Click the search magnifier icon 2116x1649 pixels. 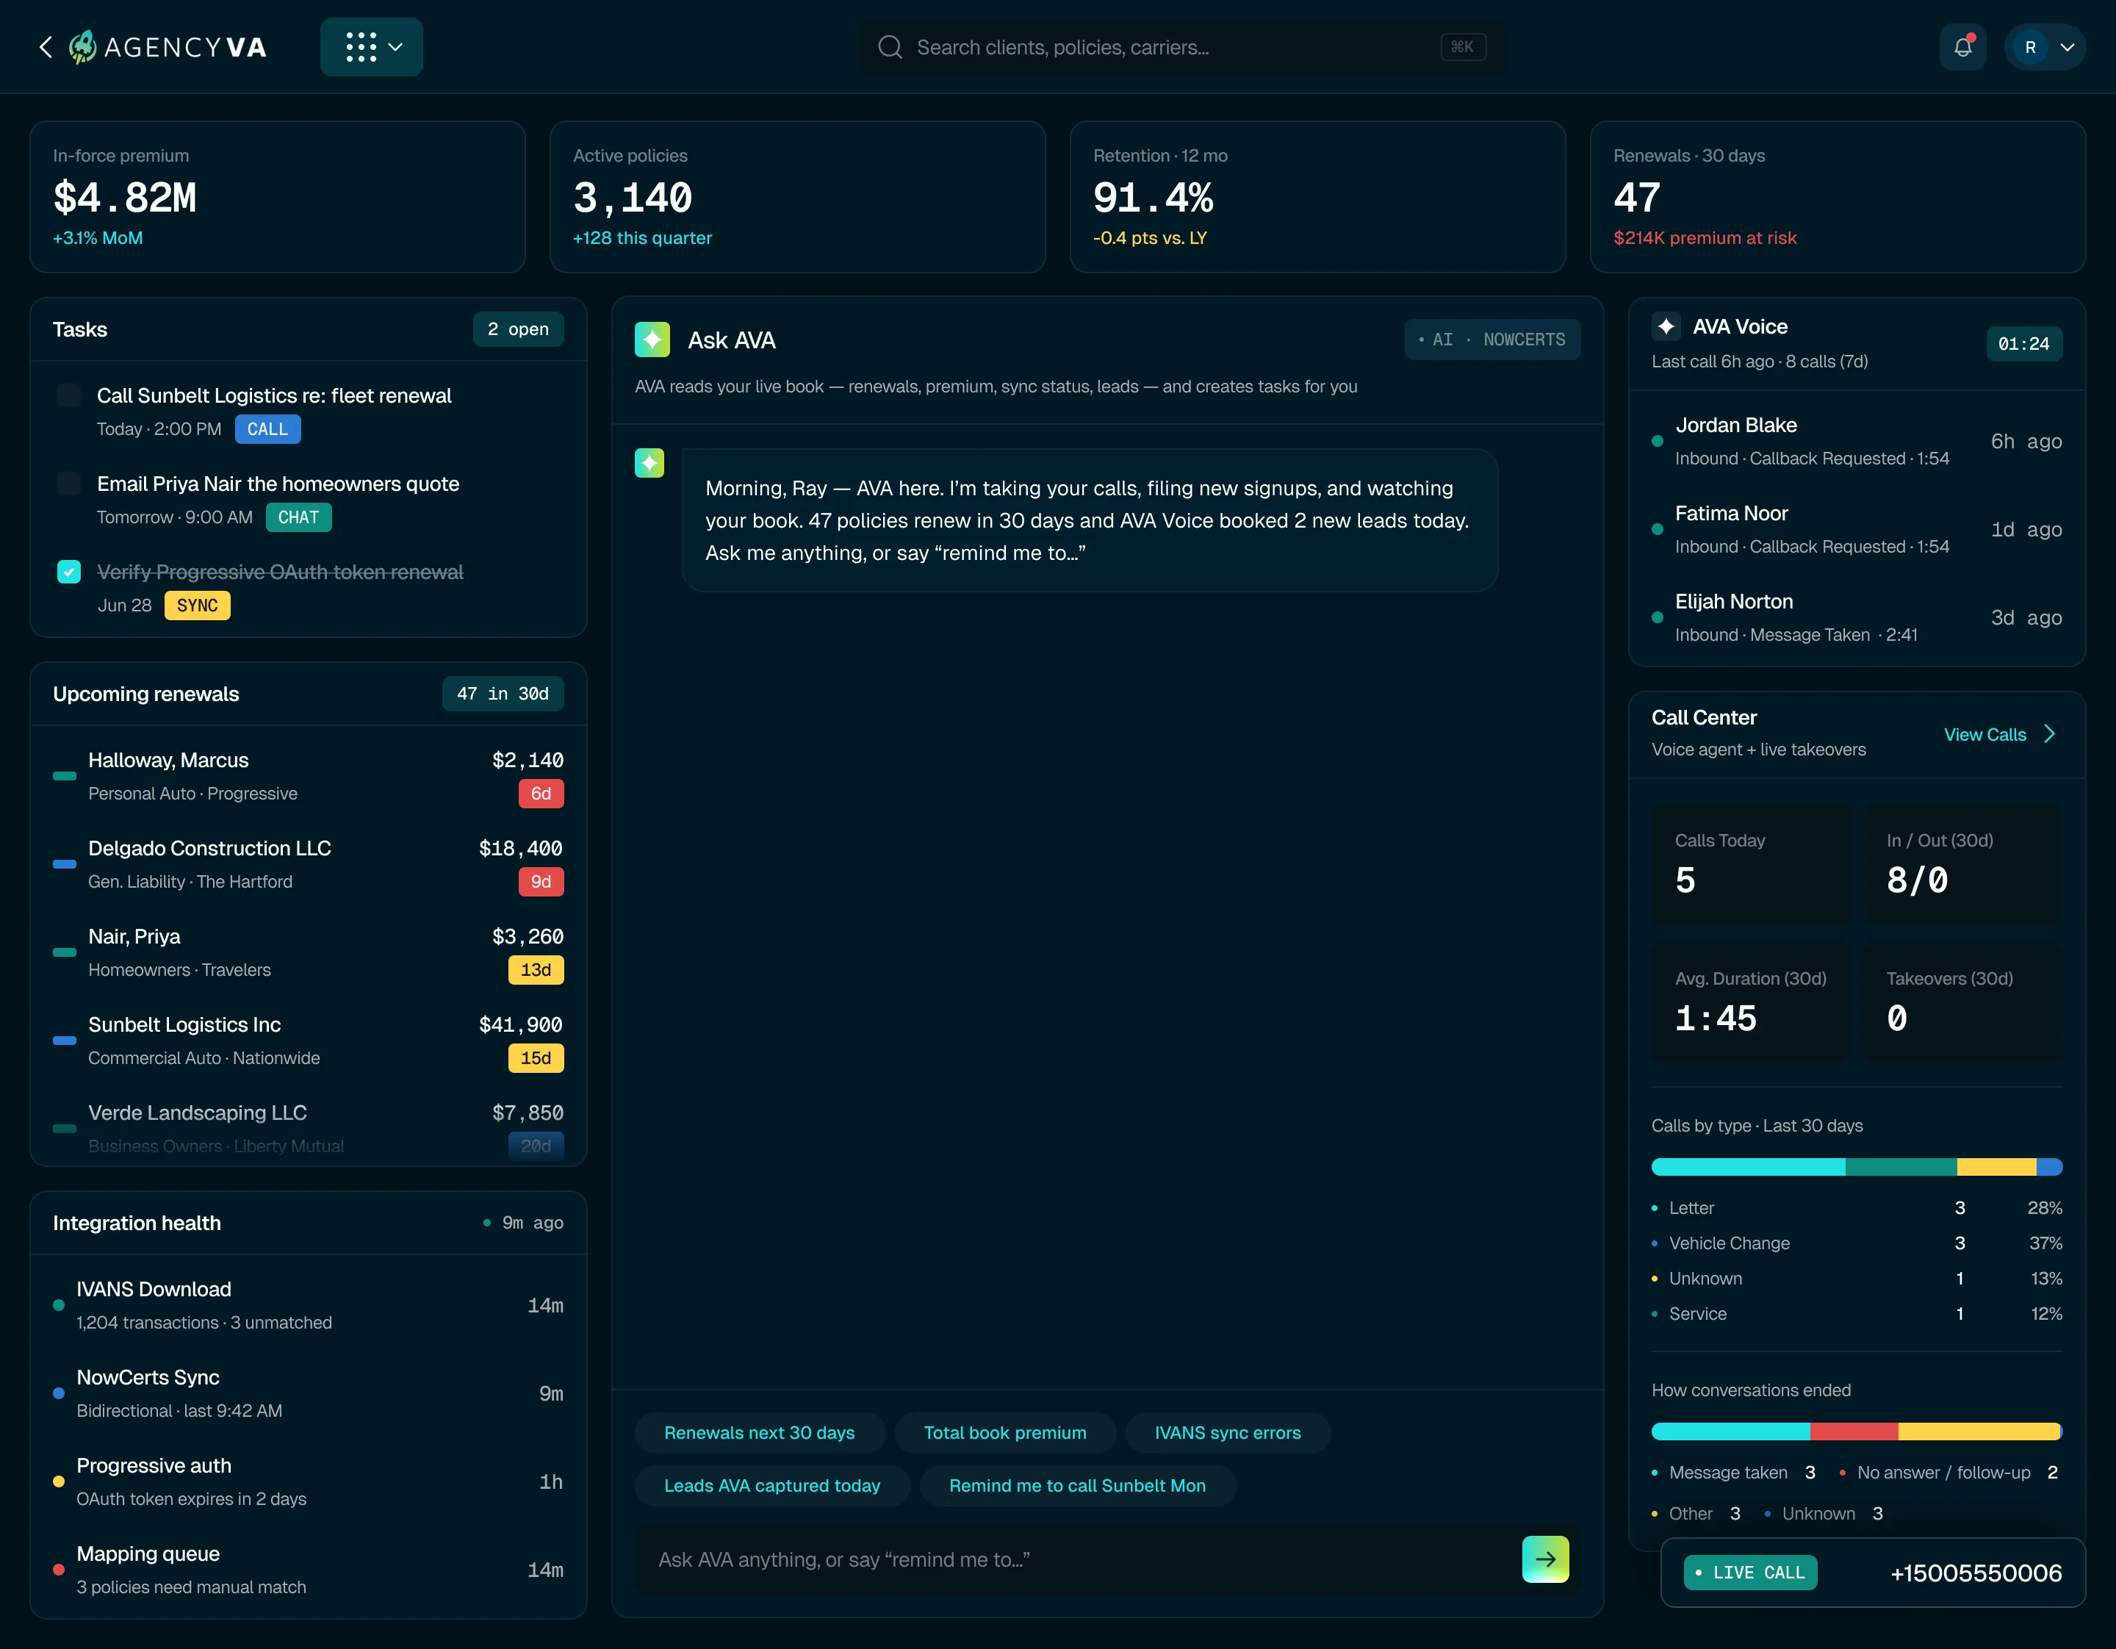click(890, 48)
